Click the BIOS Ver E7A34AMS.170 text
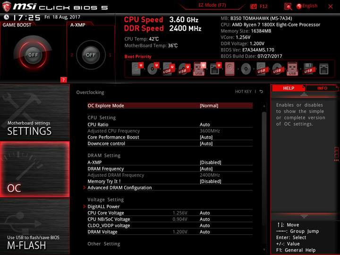340x255 pixels. click(x=247, y=50)
